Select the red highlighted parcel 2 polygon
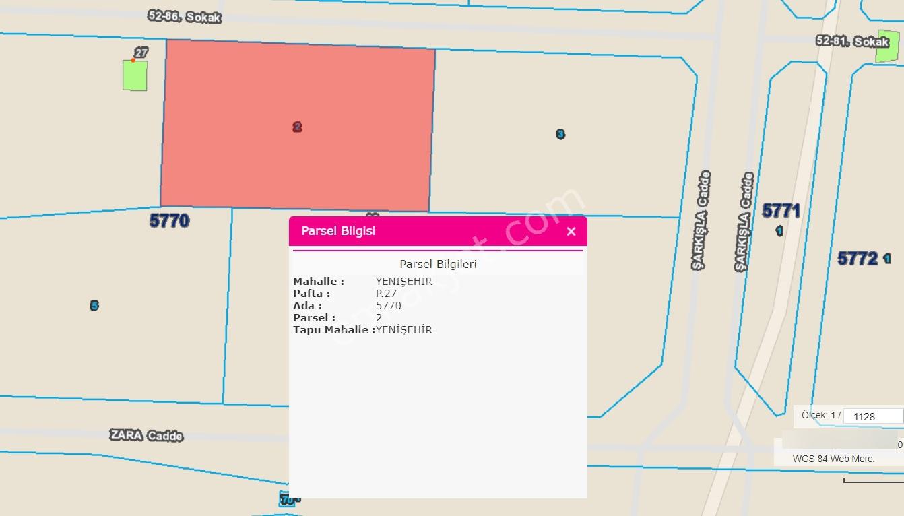The image size is (904, 516). pyautogui.click(x=297, y=125)
